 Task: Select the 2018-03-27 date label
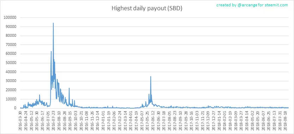[241, 121]
